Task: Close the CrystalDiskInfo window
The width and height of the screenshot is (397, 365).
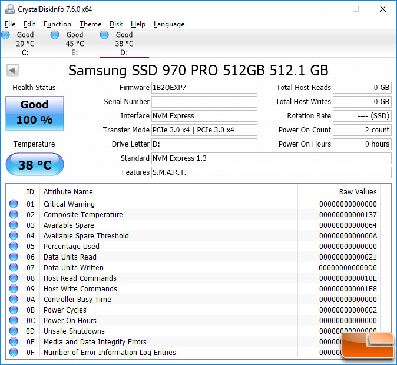Action: pos(383,9)
